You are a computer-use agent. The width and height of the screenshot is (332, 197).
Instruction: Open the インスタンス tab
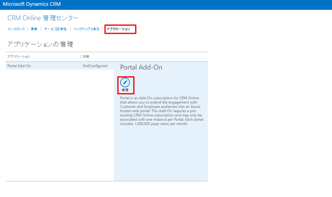(x=16, y=29)
